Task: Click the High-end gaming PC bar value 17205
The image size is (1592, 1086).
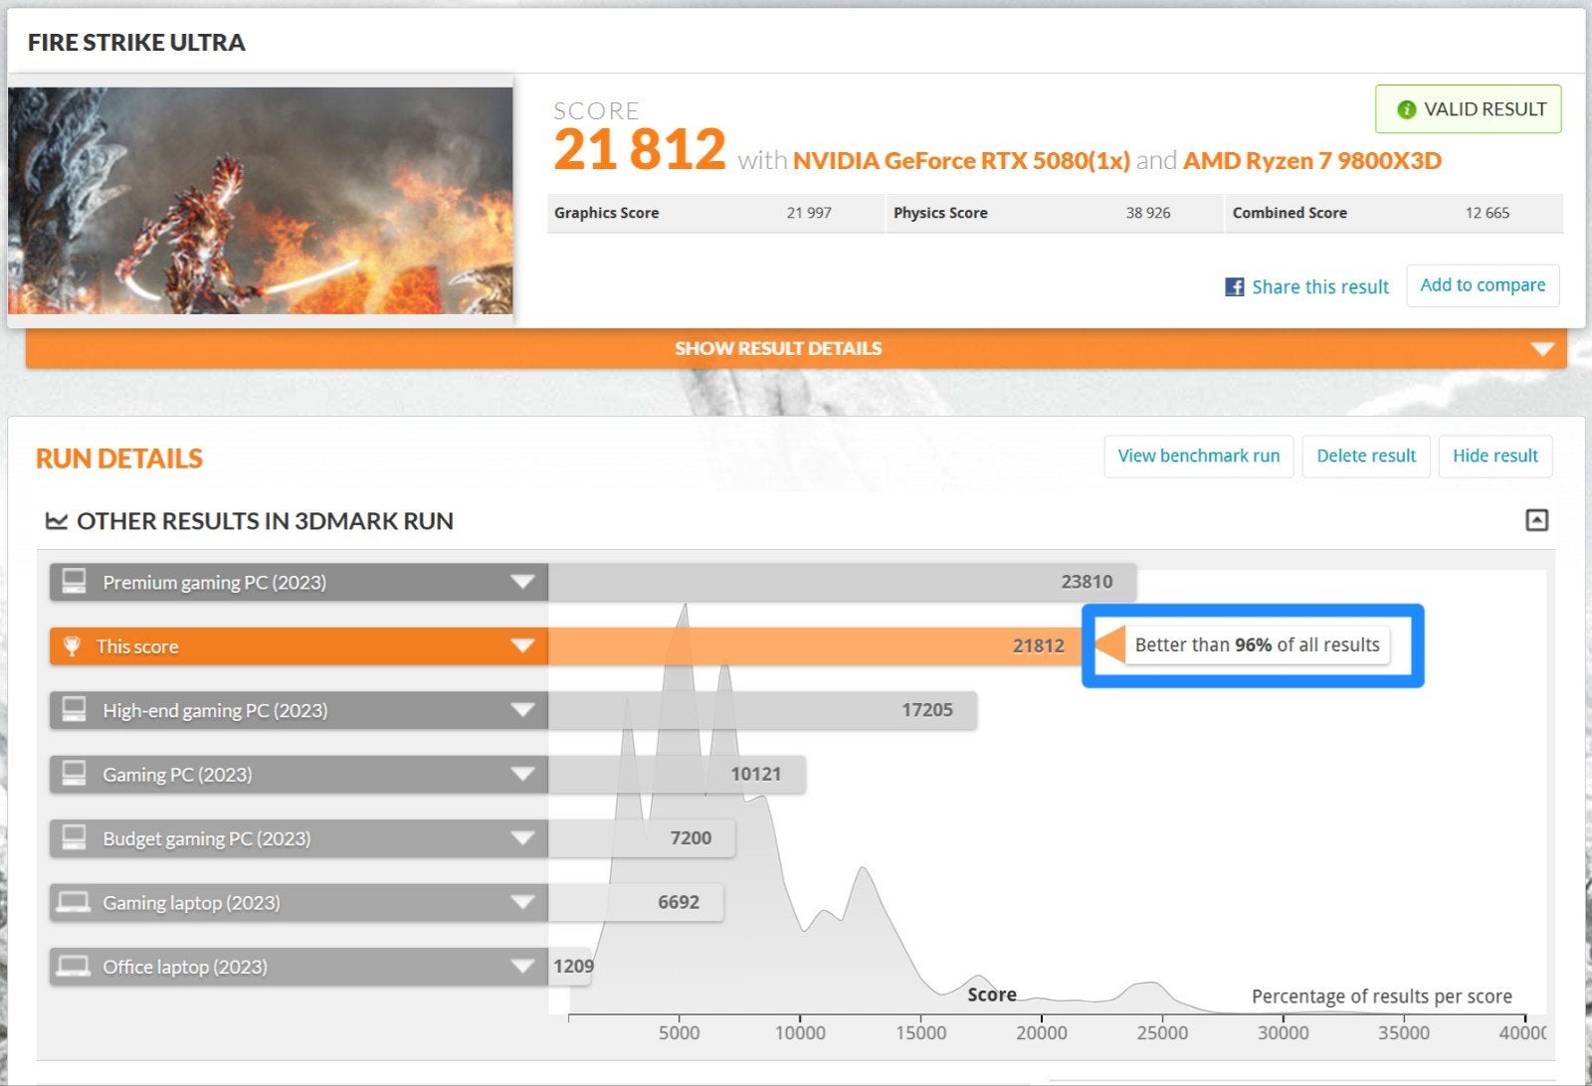Action: [x=927, y=710]
